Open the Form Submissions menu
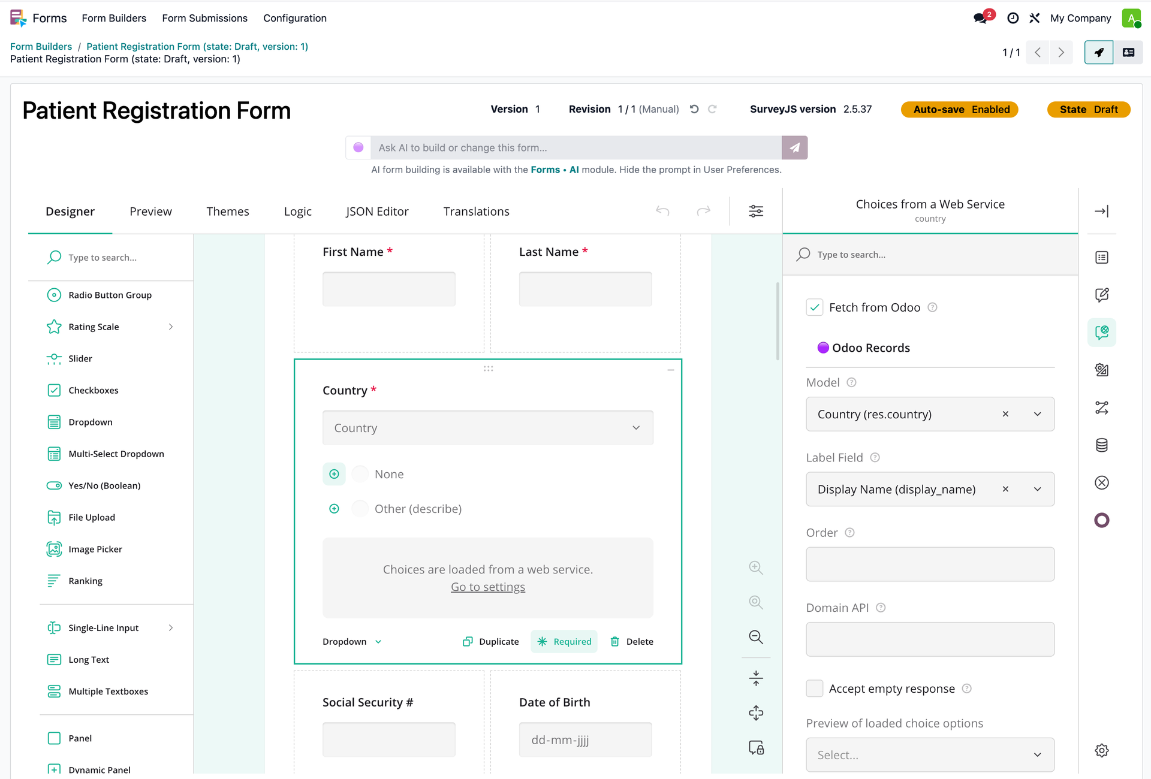This screenshot has height=779, width=1151. [x=204, y=18]
